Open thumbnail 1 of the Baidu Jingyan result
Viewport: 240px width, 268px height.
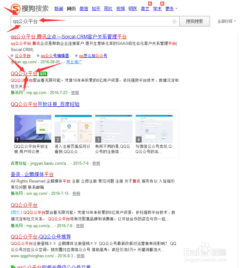click(x=33, y=129)
